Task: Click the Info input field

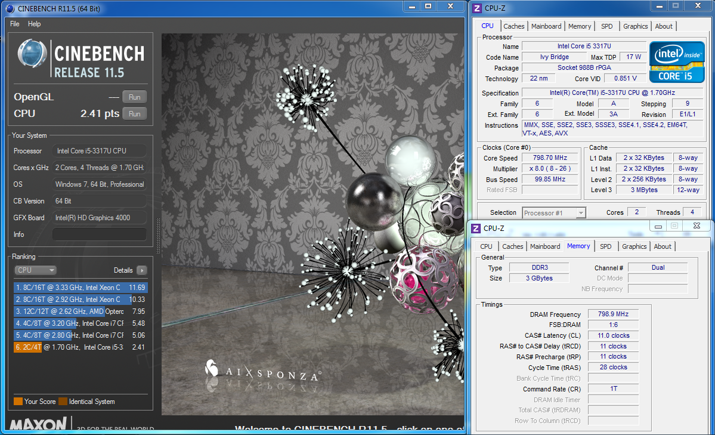Action: point(100,234)
